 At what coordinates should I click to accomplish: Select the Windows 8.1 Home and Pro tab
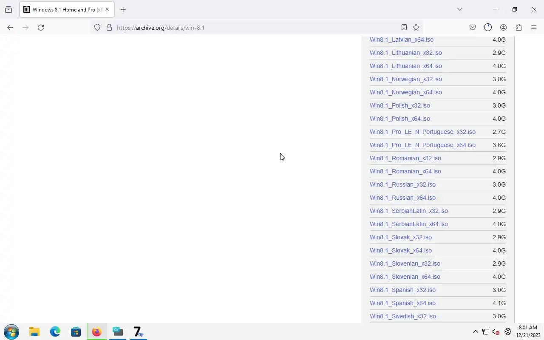coord(67,9)
